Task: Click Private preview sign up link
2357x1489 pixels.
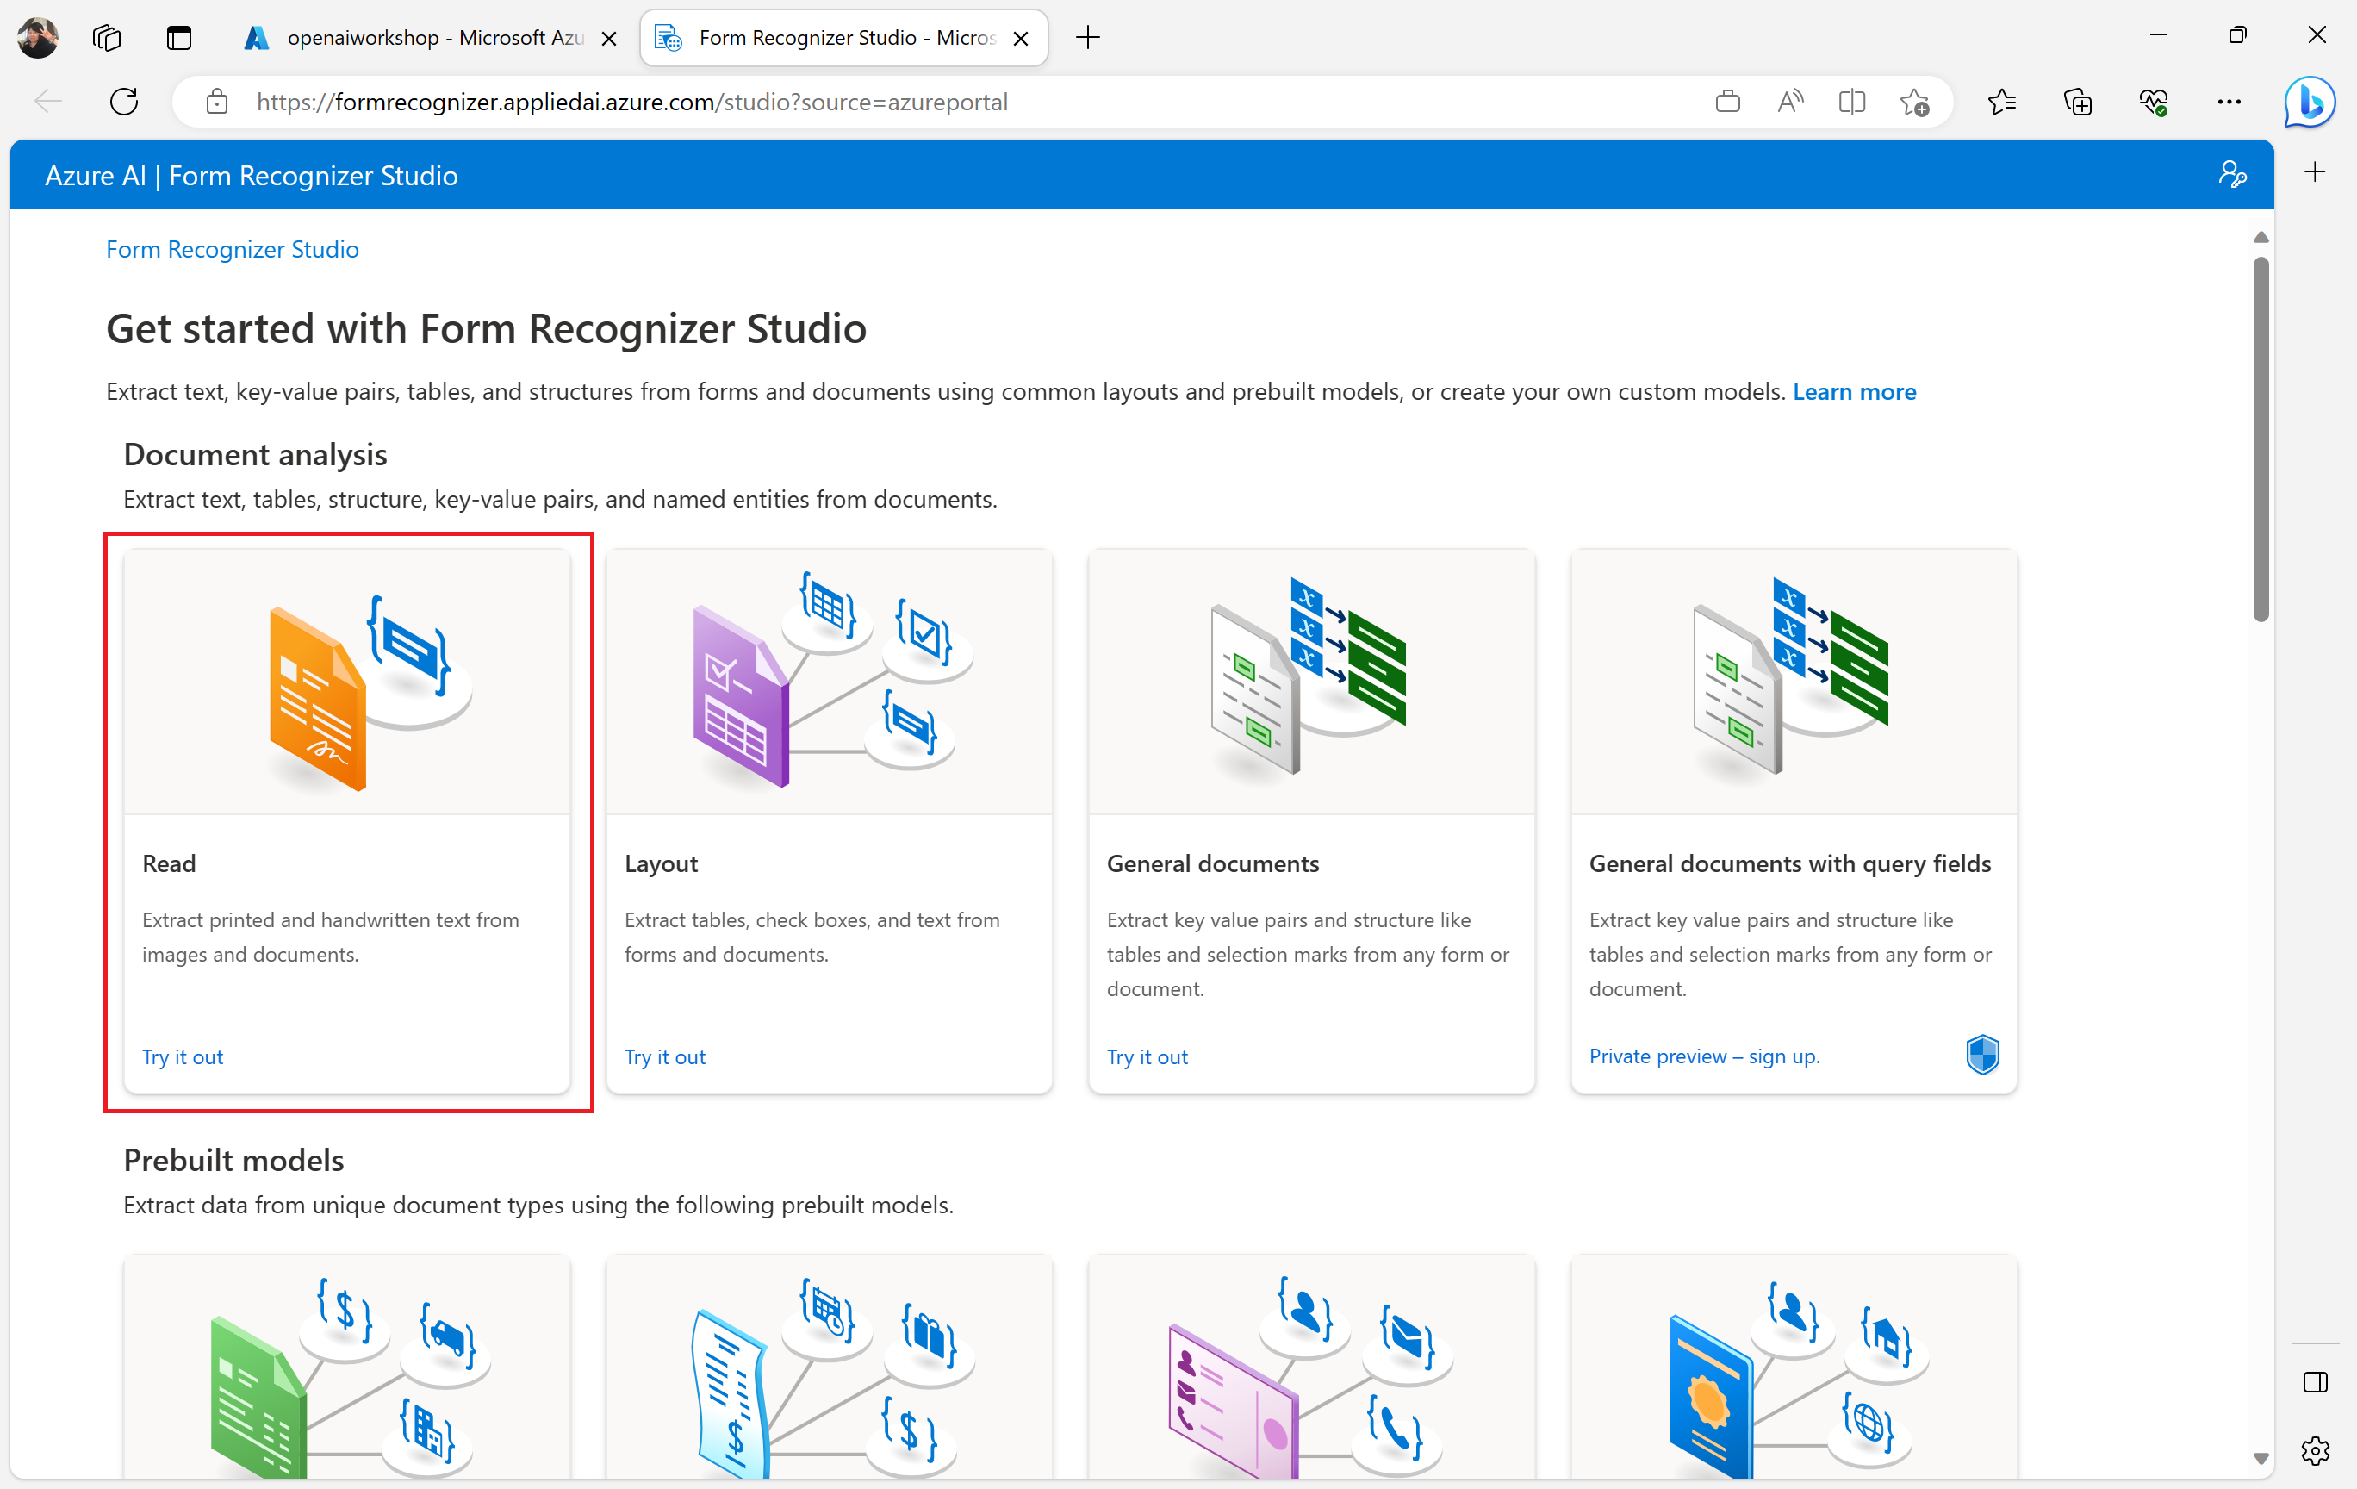Action: (x=1704, y=1056)
